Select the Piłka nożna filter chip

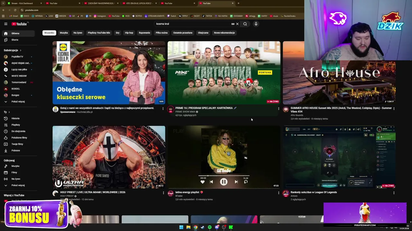click(162, 33)
